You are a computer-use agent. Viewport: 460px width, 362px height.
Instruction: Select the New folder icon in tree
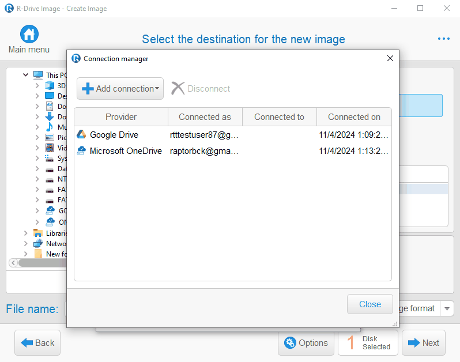(x=38, y=254)
